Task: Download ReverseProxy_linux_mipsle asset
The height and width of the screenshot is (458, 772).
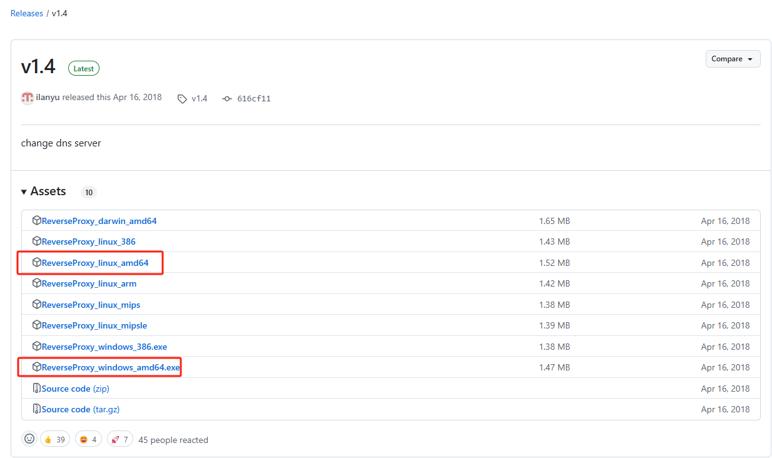Action: coord(94,325)
